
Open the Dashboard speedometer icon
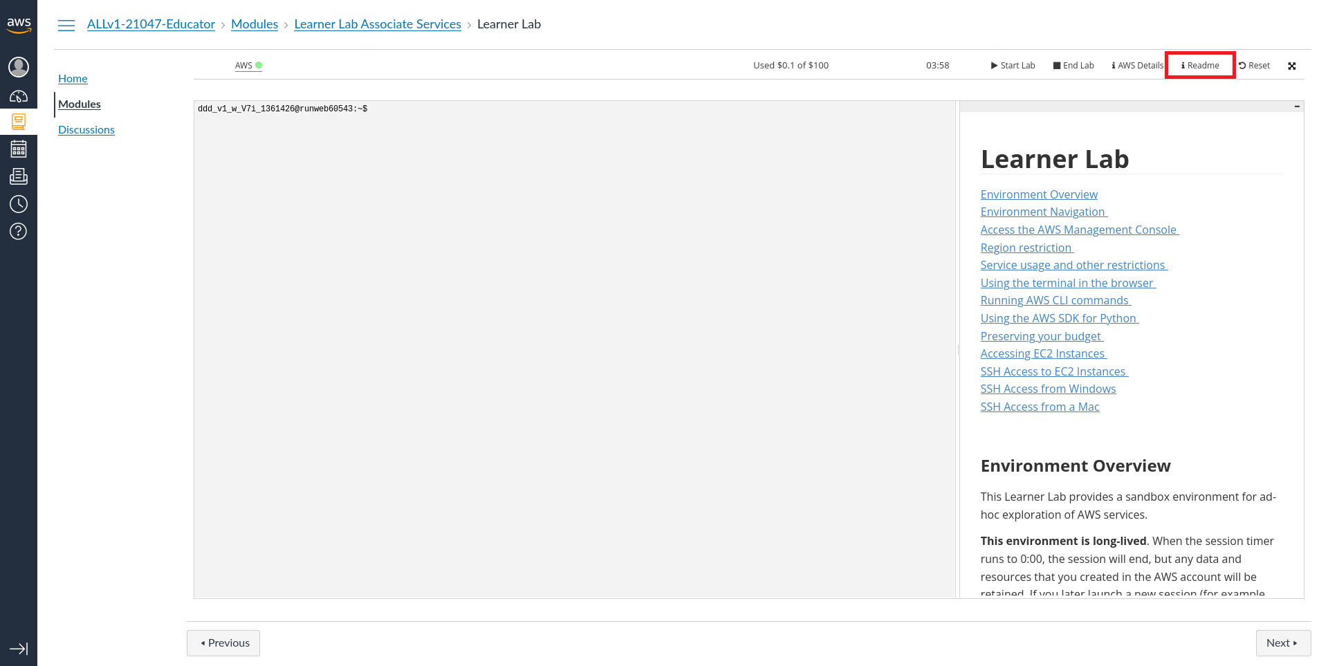point(19,96)
